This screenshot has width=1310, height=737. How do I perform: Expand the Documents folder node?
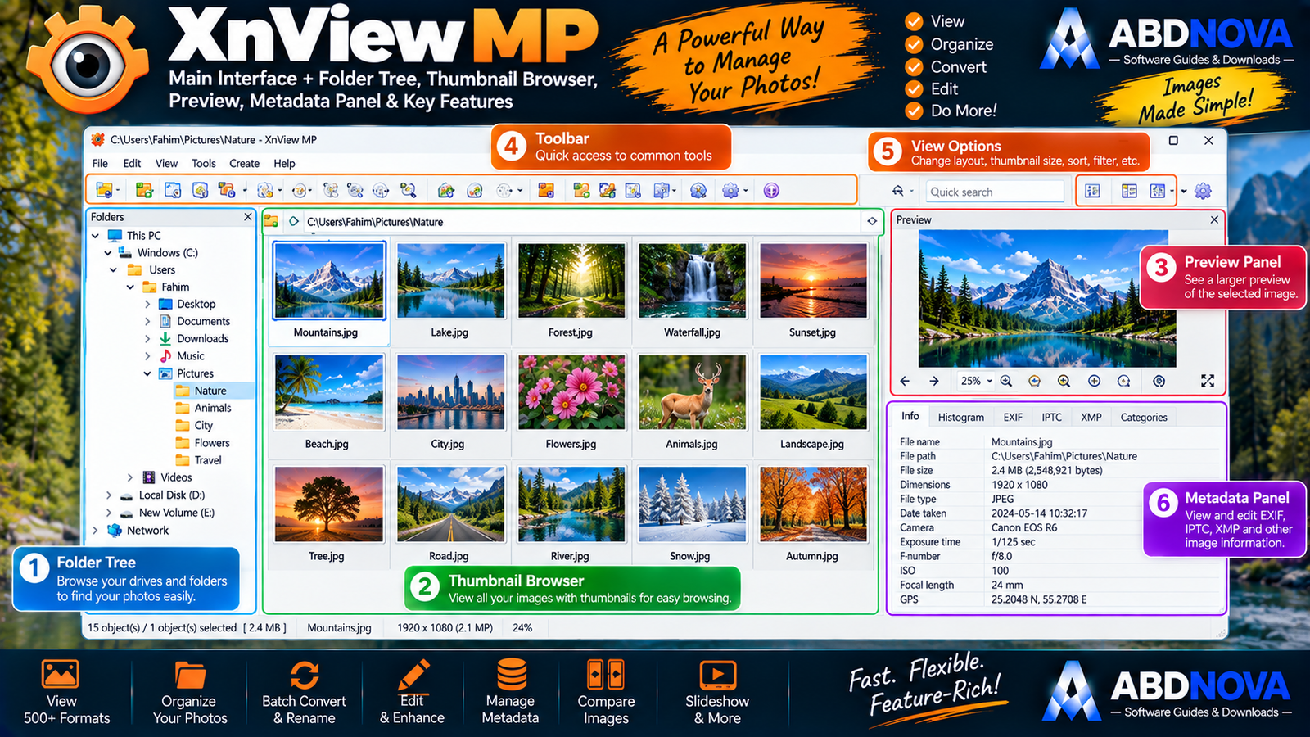pyautogui.click(x=147, y=322)
